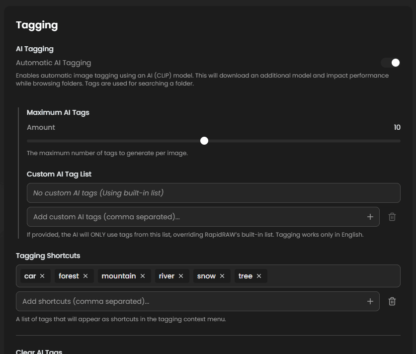The width and height of the screenshot is (416, 354).
Task: Remove the "mountain" shortcut tag
Action: [143, 276]
